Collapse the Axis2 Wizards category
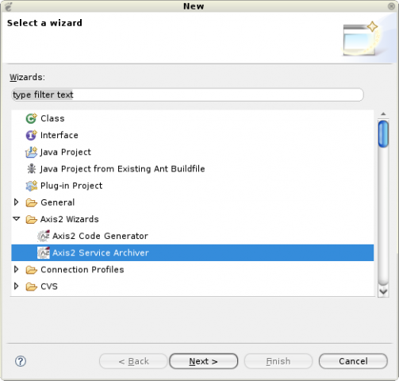Image resolution: width=399 pixels, height=381 pixels. point(17,219)
